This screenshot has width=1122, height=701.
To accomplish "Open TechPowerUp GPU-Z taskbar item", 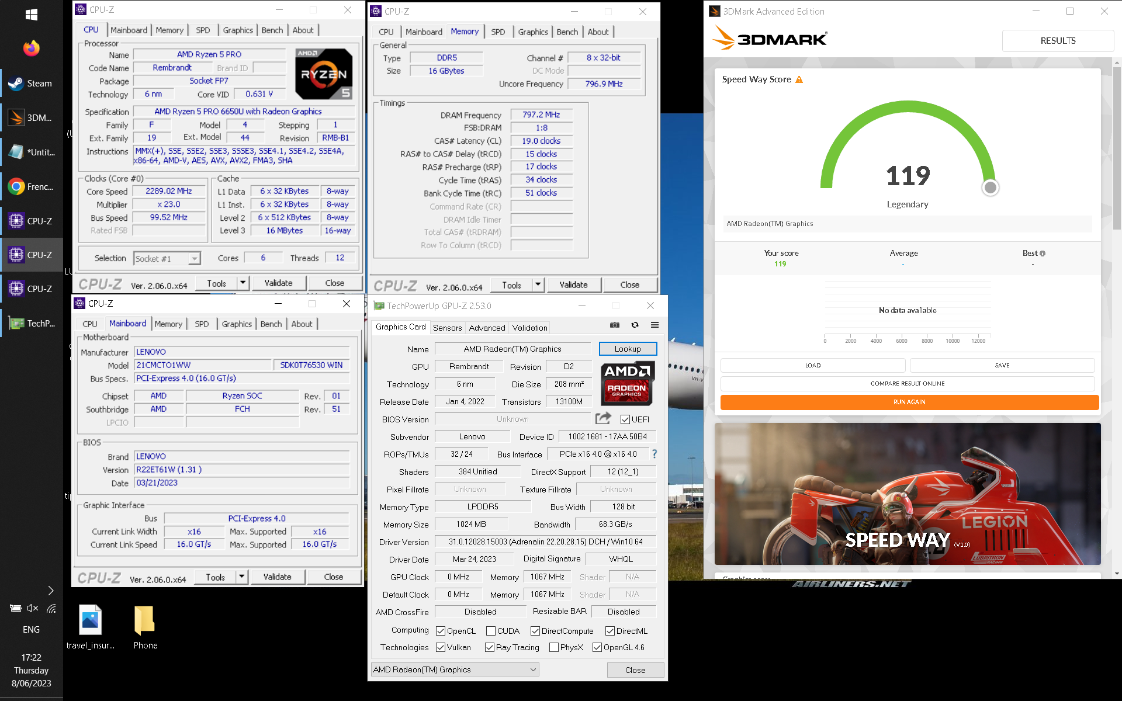I will pyautogui.click(x=32, y=323).
